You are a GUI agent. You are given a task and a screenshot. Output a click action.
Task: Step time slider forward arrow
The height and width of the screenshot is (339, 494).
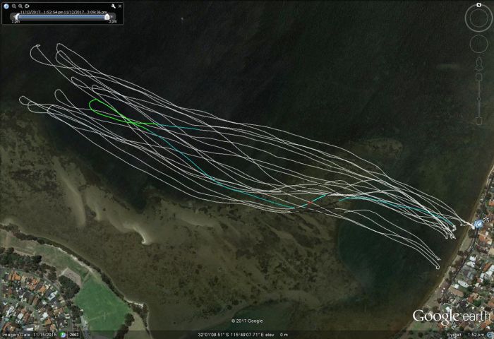pos(114,17)
